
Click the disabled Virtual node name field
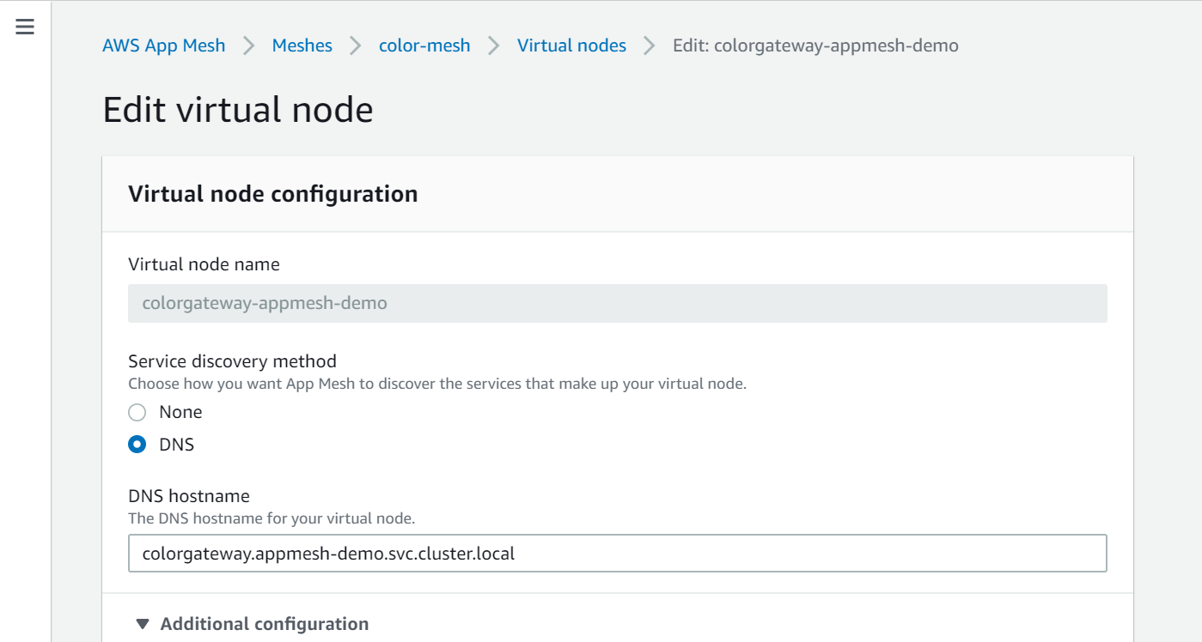pyautogui.click(x=618, y=304)
